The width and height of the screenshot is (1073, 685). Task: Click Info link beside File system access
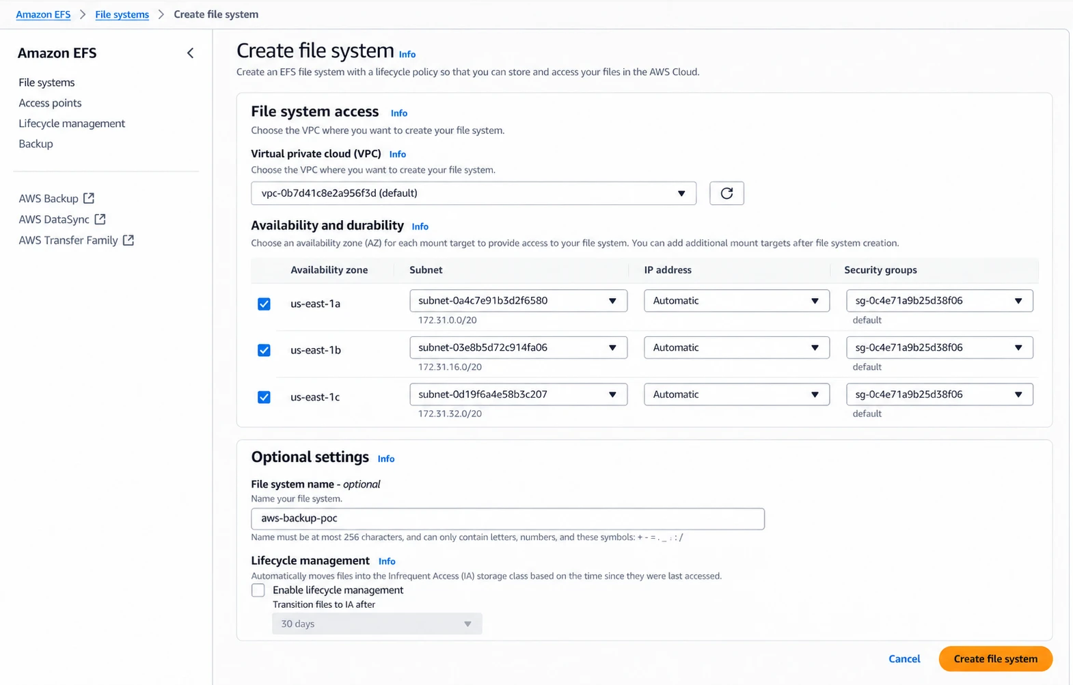coord(399,113)
